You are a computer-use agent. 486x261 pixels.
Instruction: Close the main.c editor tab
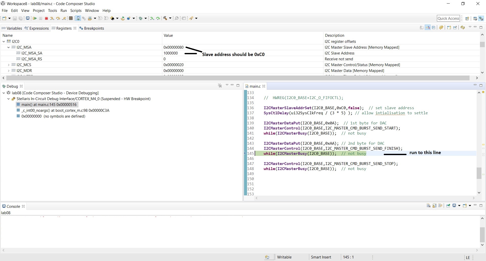pyautogui.click(x=264, y=86)
